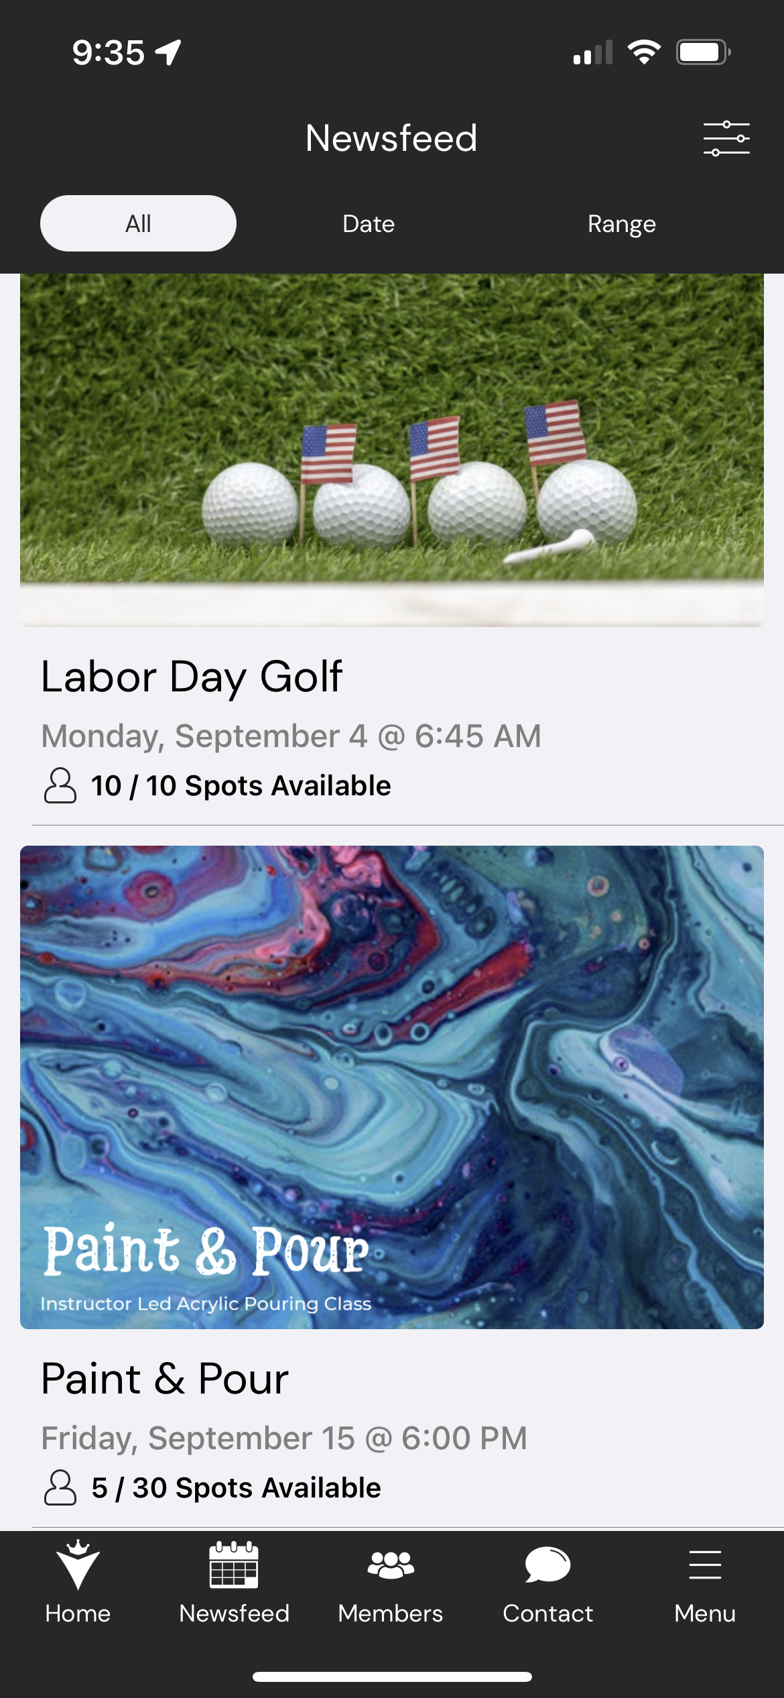Tap 10 / 10 Spots Available label
The height and width of the screenshot is (1698, 784).
[x=241, y=785]
